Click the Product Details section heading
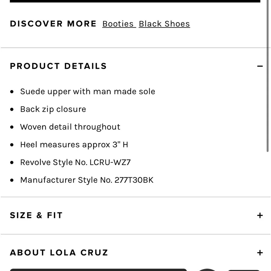The image size is (271, 271). tap(58, 66)
